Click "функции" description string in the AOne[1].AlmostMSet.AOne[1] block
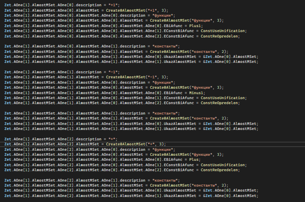 point(163,82)
